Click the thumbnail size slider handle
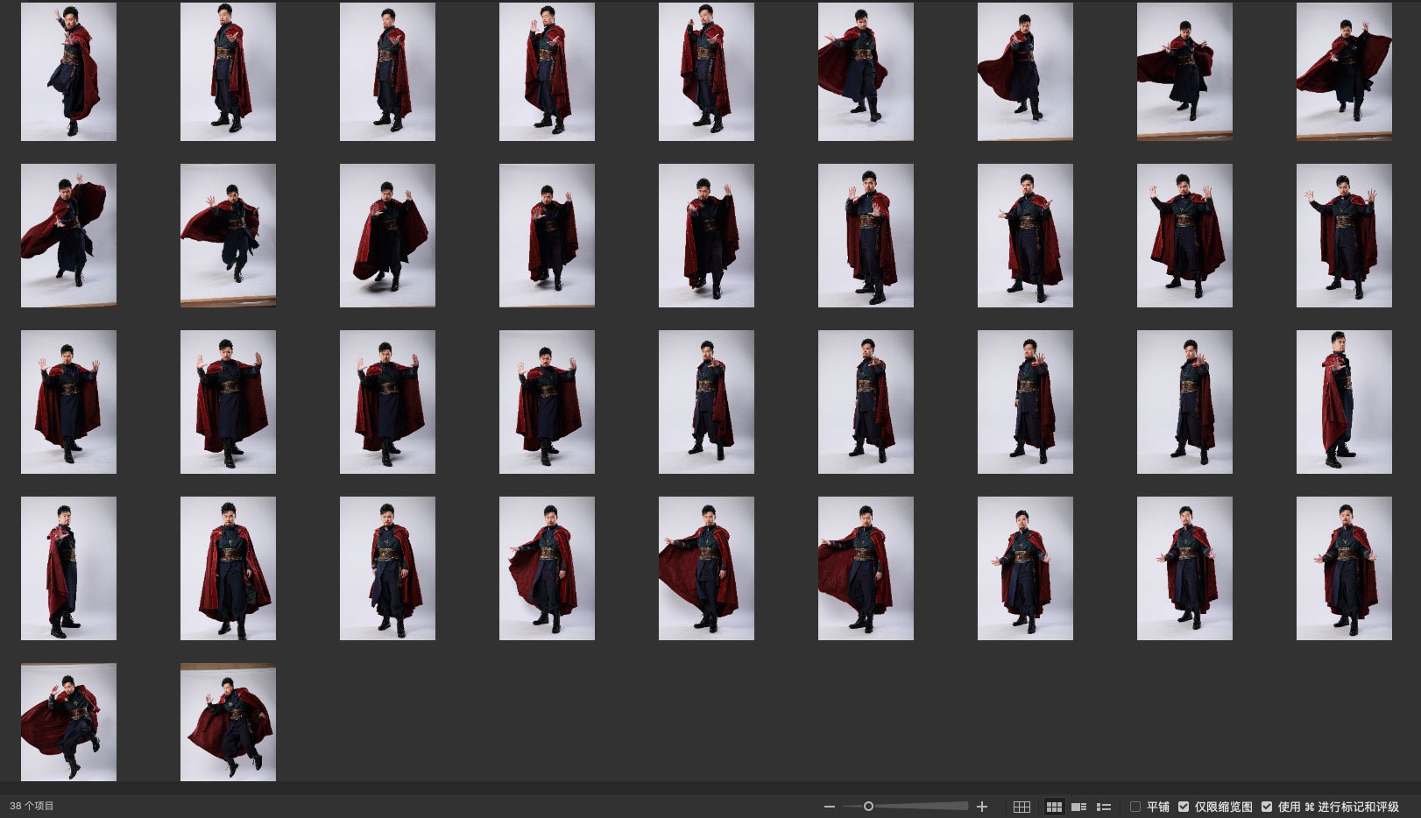Screen dimensions: 1421x818 [x=868, y=807]
